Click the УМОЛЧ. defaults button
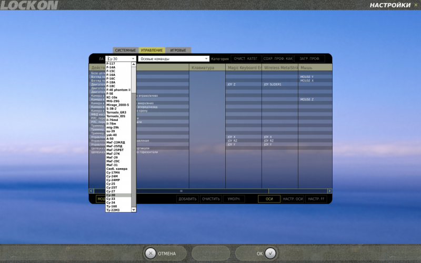 234,199
